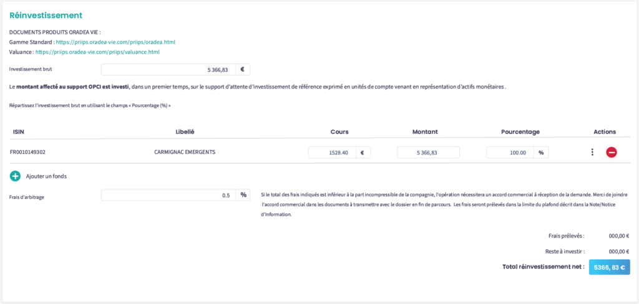Click the ISIN column header
The height and width of the screenshot is (304, 639).
(x=18, y=132)
